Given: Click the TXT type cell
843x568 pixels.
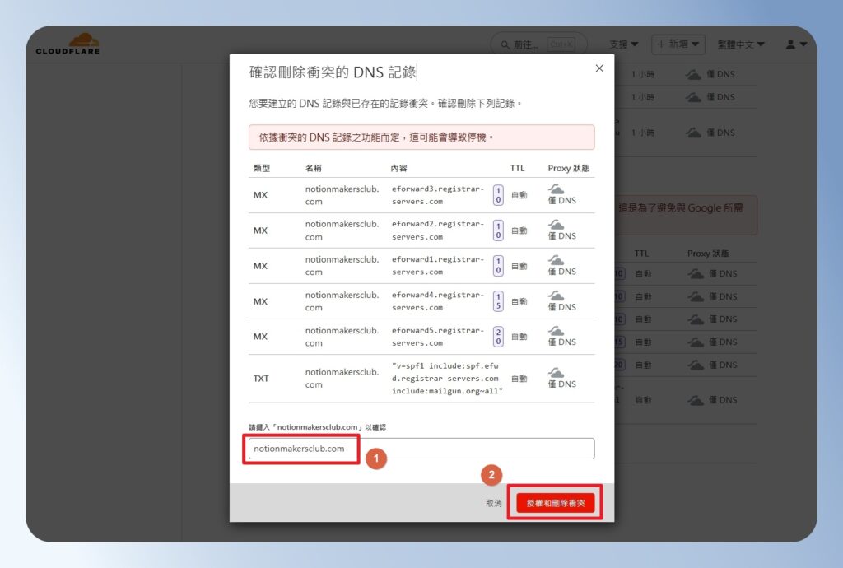Looking at the screenshot, I should tap(261, 379).
